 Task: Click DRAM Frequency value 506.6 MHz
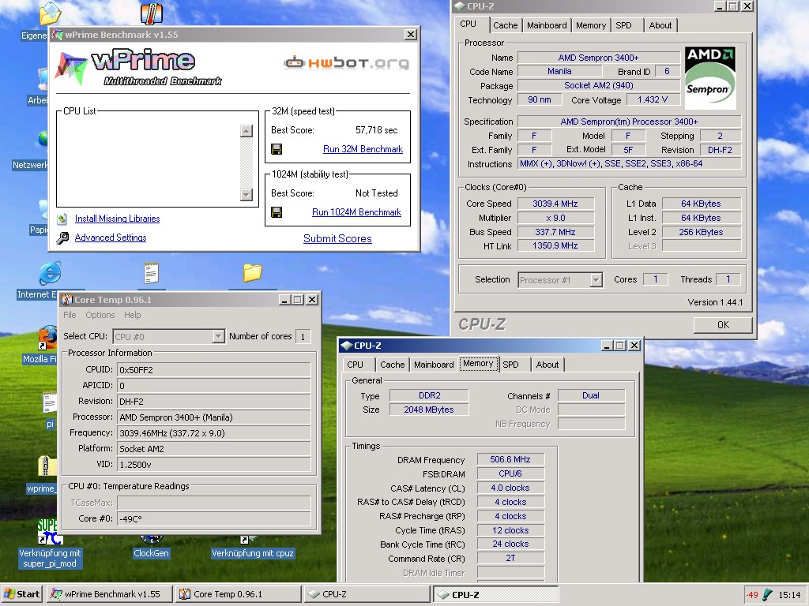pyautogui.click(x=510, y=459)
